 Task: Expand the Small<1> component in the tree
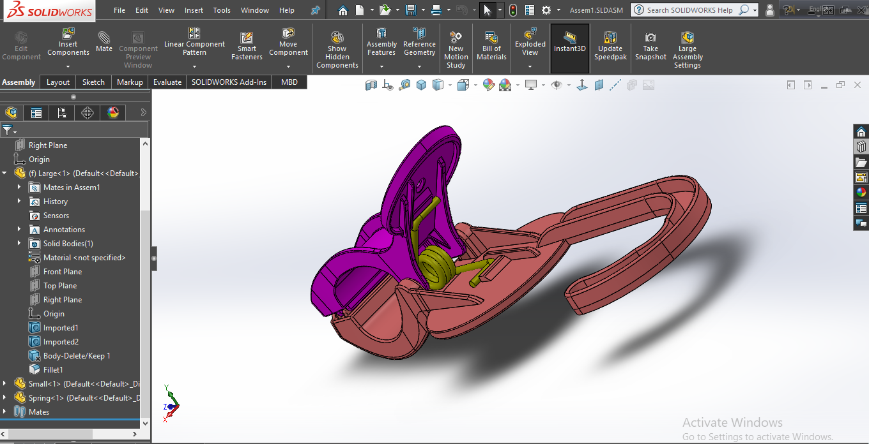pyautogui.click(x=5, y=383)
